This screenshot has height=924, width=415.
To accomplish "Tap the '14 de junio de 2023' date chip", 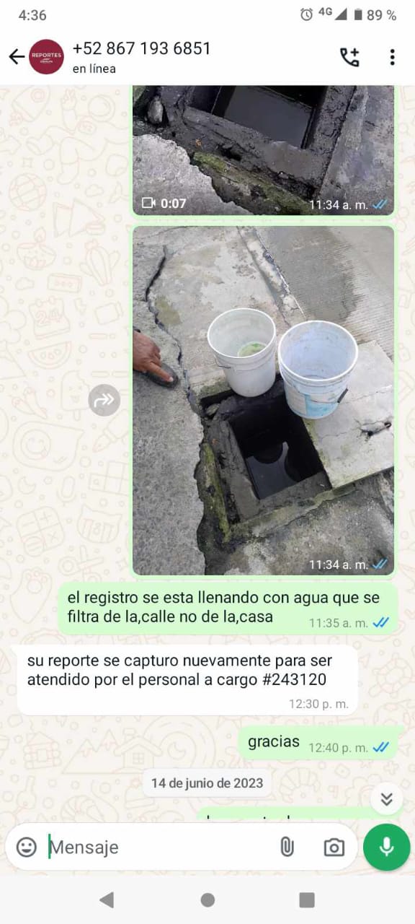I will tap(207, 783).
